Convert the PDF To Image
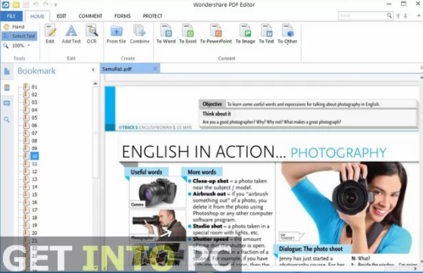This screenshot has height=273, width=423. (245, 33)
